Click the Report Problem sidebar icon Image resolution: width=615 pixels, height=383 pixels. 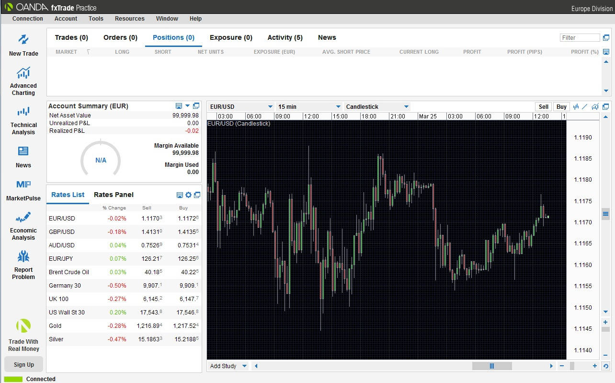pos(23,256)
